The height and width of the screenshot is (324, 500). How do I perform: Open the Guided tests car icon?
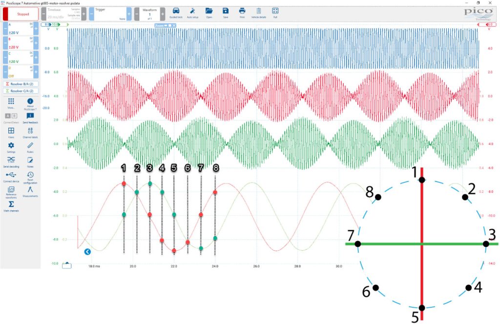click(176, 13)
